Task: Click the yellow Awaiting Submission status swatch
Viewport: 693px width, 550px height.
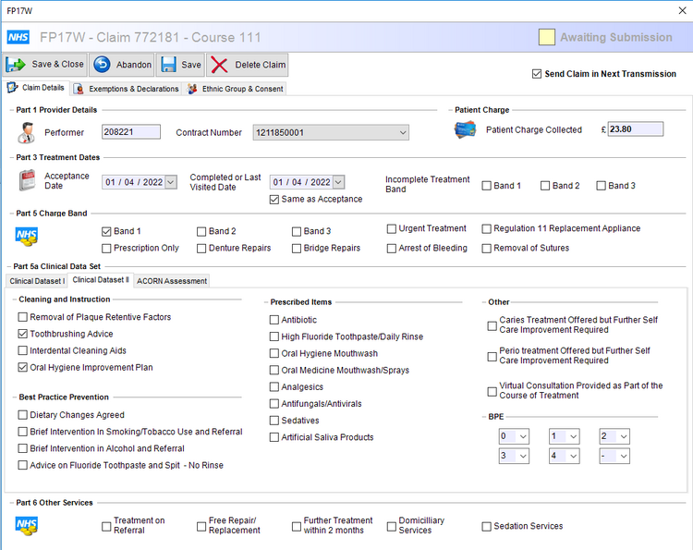Action: (547, 37)
